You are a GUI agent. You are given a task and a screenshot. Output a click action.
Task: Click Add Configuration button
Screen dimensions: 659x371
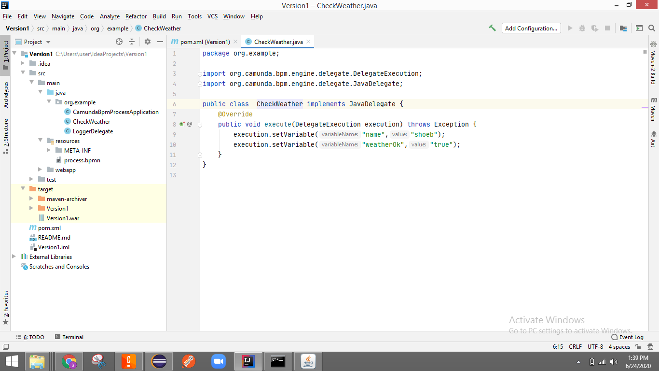pyautogui.click(x=531, y=28)
